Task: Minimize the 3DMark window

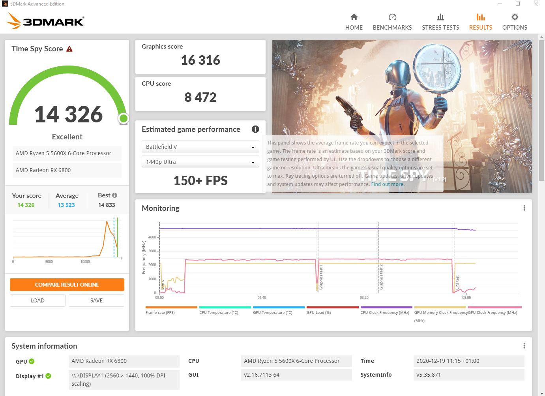Action: [500, 4]
